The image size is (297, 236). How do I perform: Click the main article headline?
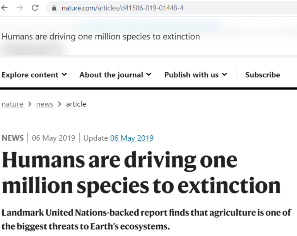pos(141,173)
